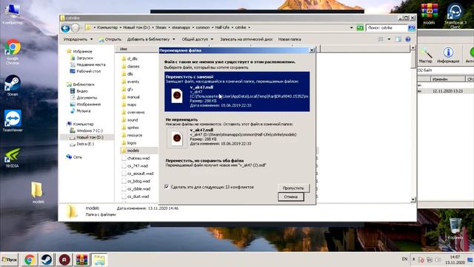This screenshot has width=474, height=267.
Task: Click the file list vertical scrollbar
Action: click(413, 124)
